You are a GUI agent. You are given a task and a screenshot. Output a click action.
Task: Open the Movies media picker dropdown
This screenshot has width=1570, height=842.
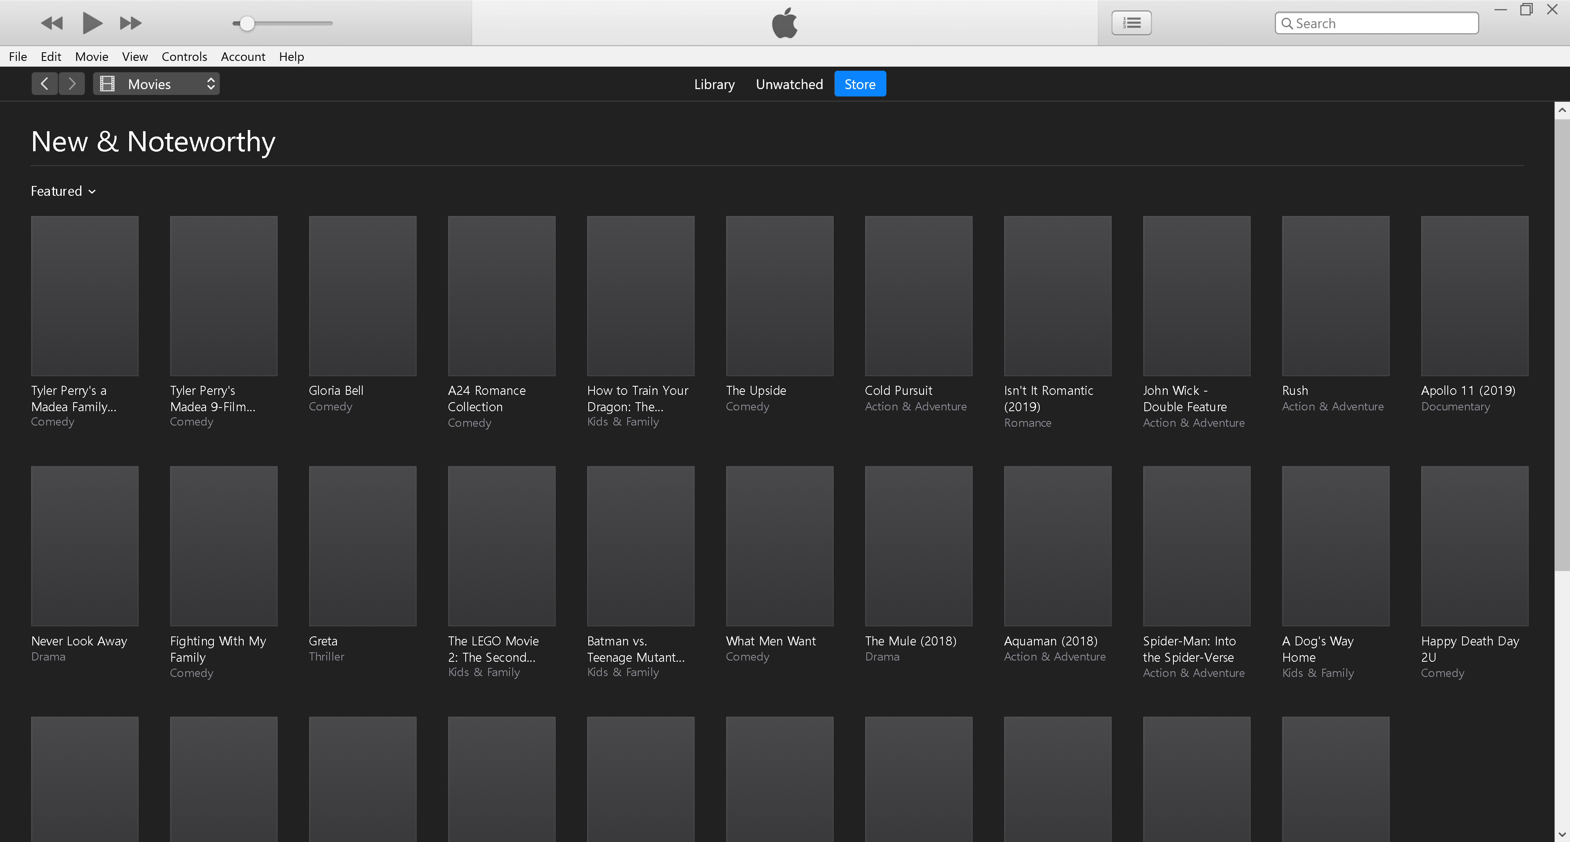156,84
